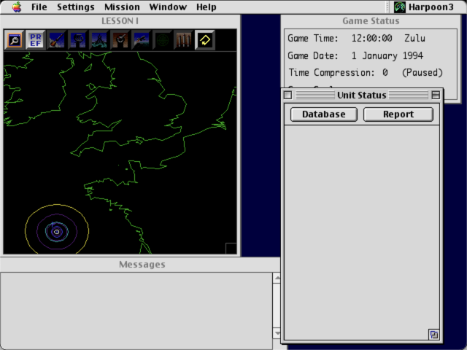The width and height of the screenshot is (467, 350).
Task: Click the Report button in Unit Status
Action: (x=398, y=114)
